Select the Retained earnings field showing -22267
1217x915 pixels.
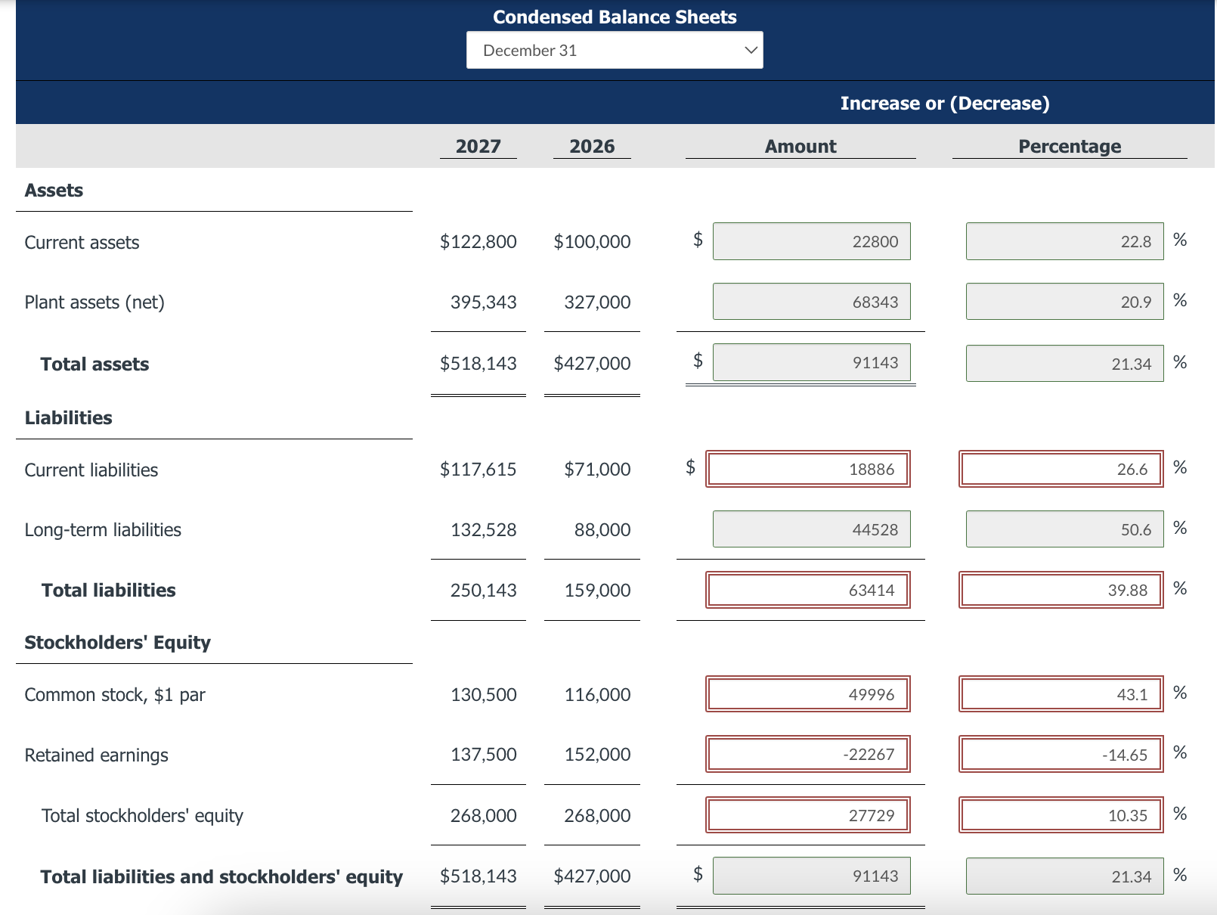807,754
